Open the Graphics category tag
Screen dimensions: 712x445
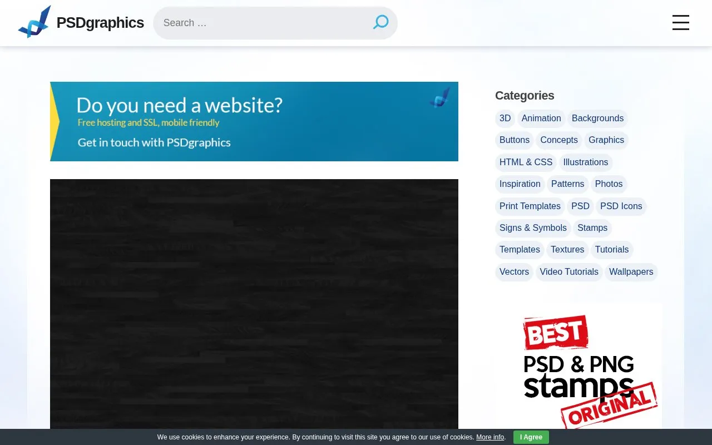606,140
